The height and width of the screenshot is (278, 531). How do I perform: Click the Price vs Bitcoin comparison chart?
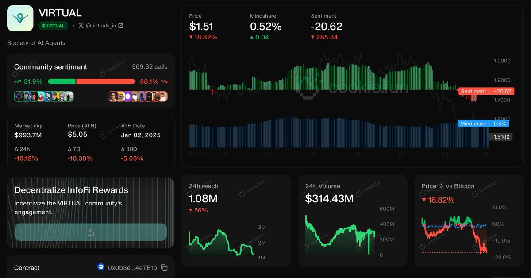pyautogui.click(x=454, y=234)
